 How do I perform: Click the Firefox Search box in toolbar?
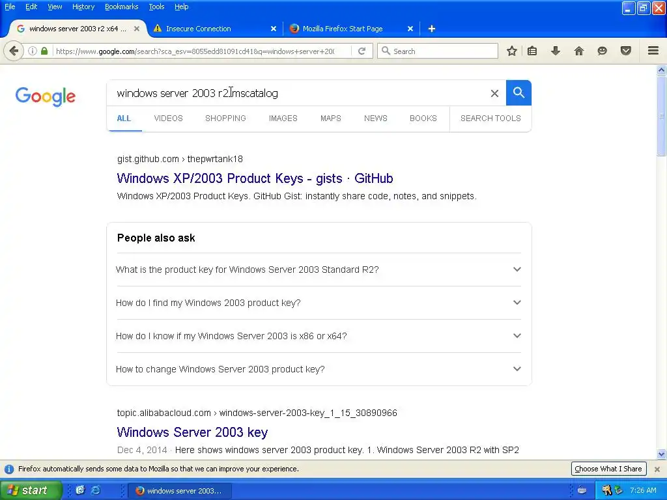438,51
